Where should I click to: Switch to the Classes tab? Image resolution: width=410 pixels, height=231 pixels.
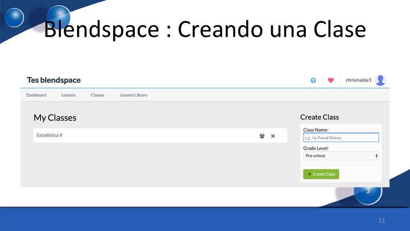point(98,95)
